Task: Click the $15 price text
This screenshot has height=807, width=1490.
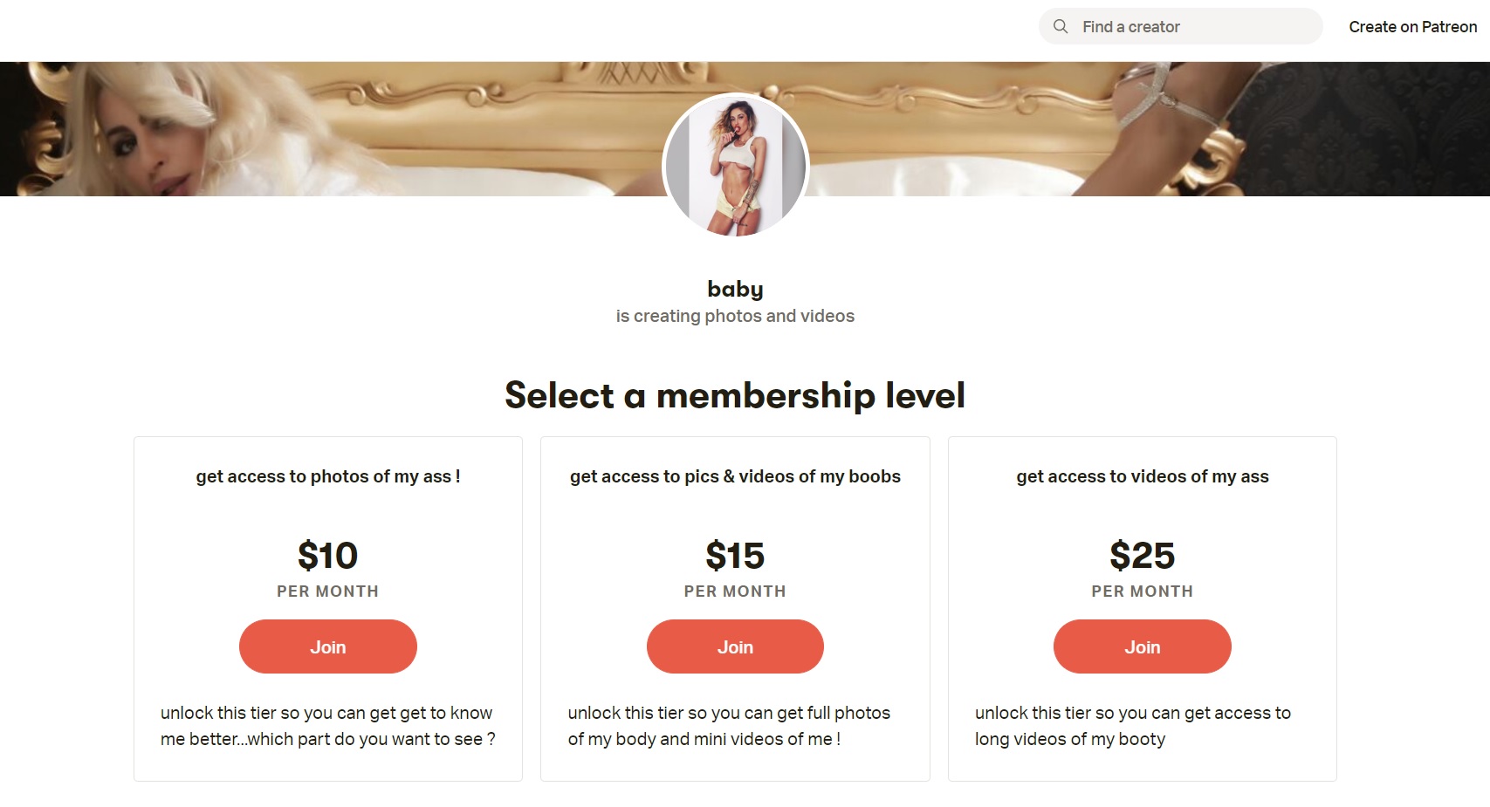Action: [735, 556]
